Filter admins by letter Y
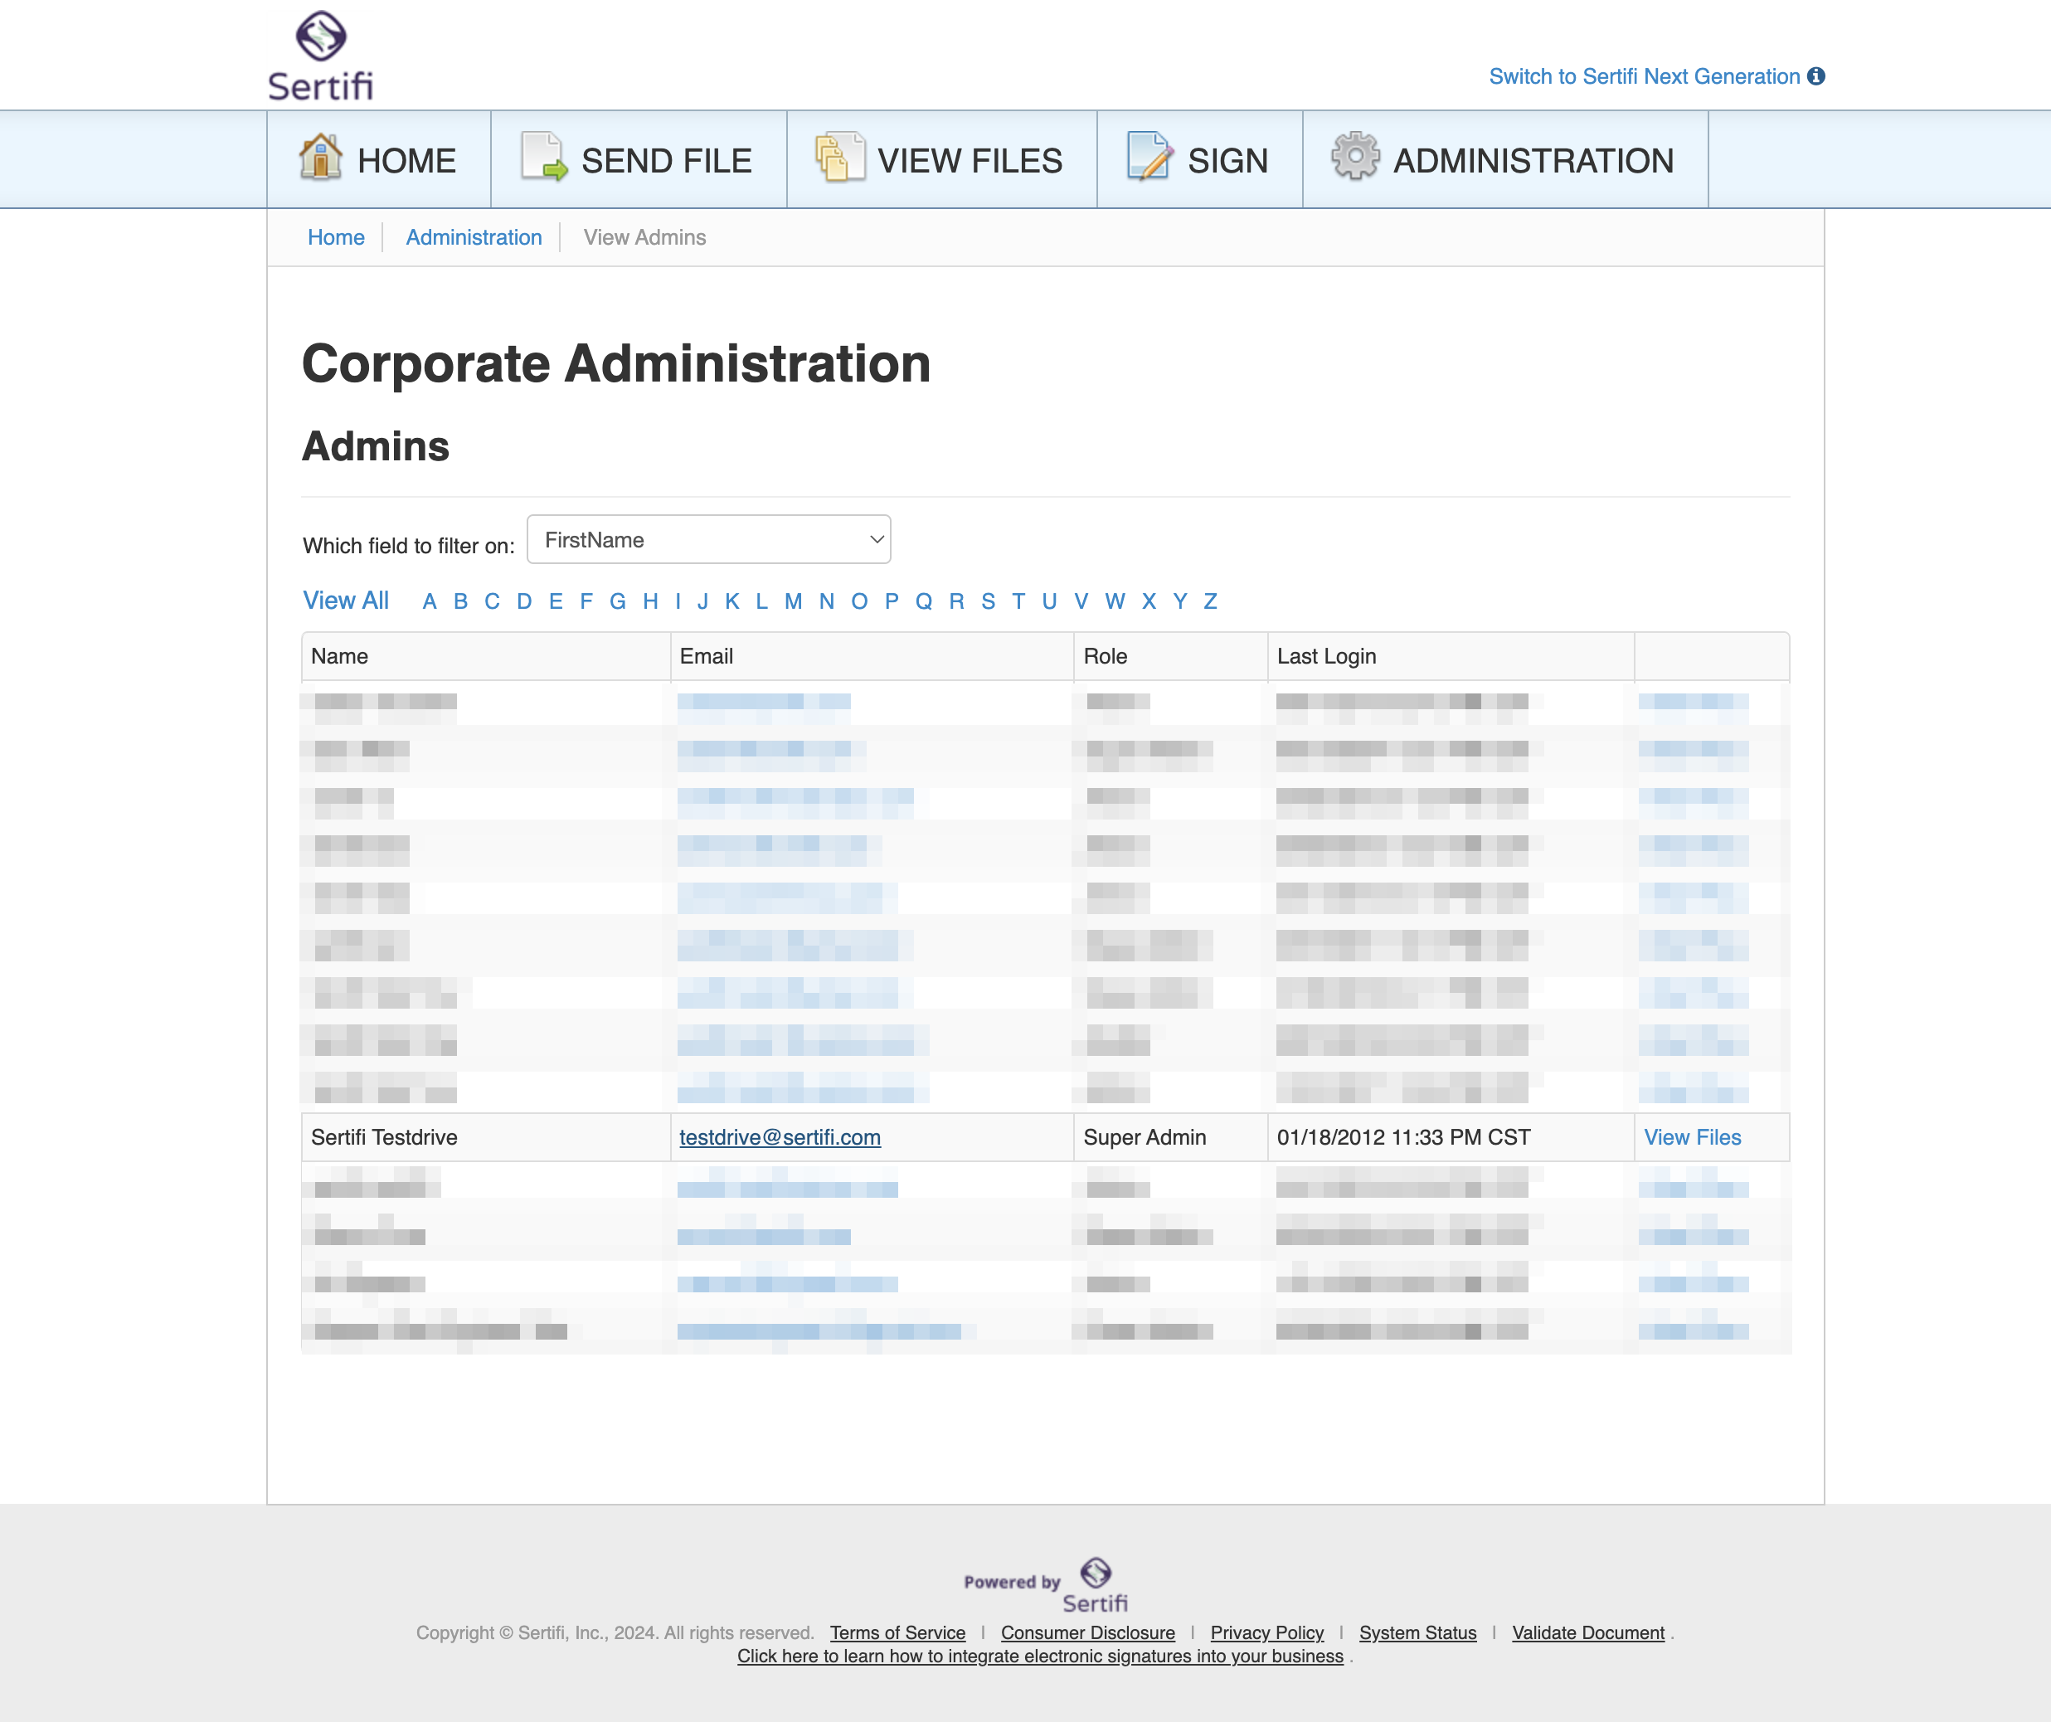This screenshot has height=1722, width=2051. point(1180,601)
